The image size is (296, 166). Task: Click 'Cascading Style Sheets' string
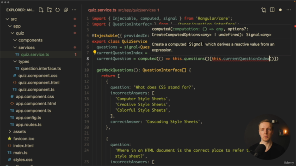click(x=173, y=122)
